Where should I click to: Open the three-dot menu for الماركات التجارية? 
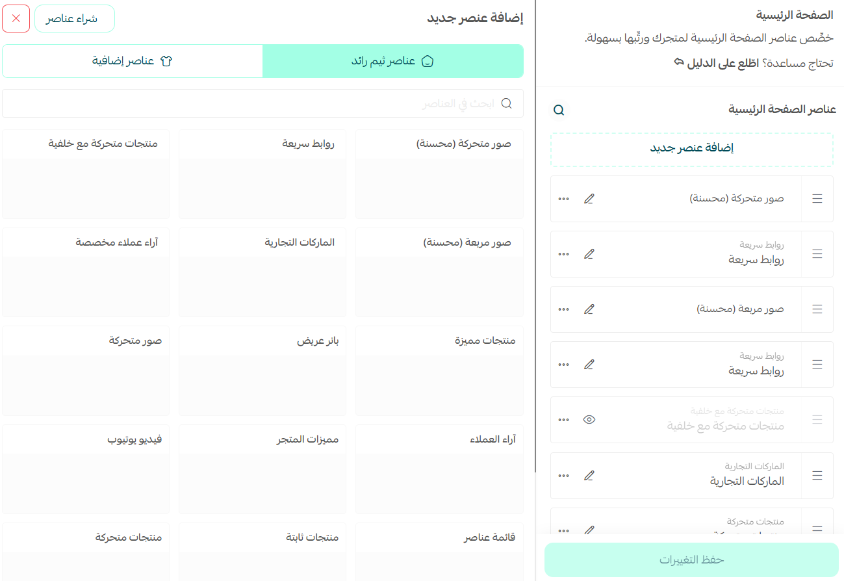pyautogui.click(x=563, y=475)
